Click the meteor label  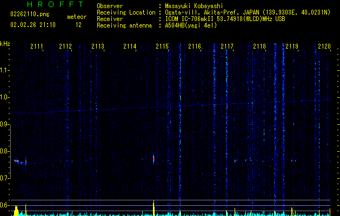(77, 17)
